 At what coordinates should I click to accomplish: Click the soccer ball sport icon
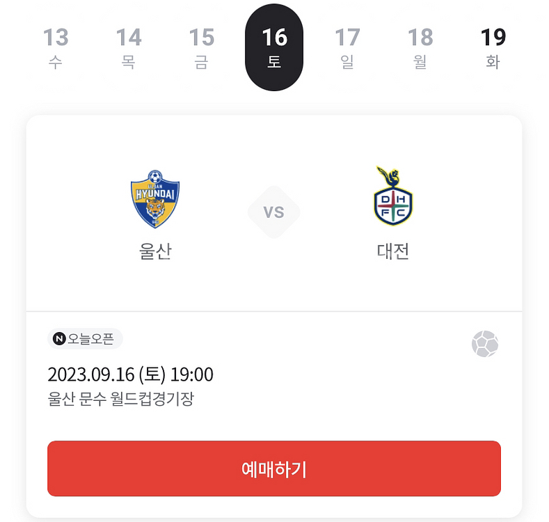[485, 344]
